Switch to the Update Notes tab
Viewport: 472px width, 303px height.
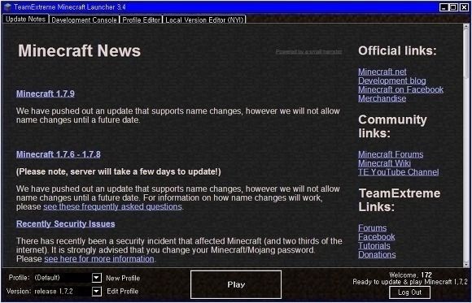(x=25, y=19)
